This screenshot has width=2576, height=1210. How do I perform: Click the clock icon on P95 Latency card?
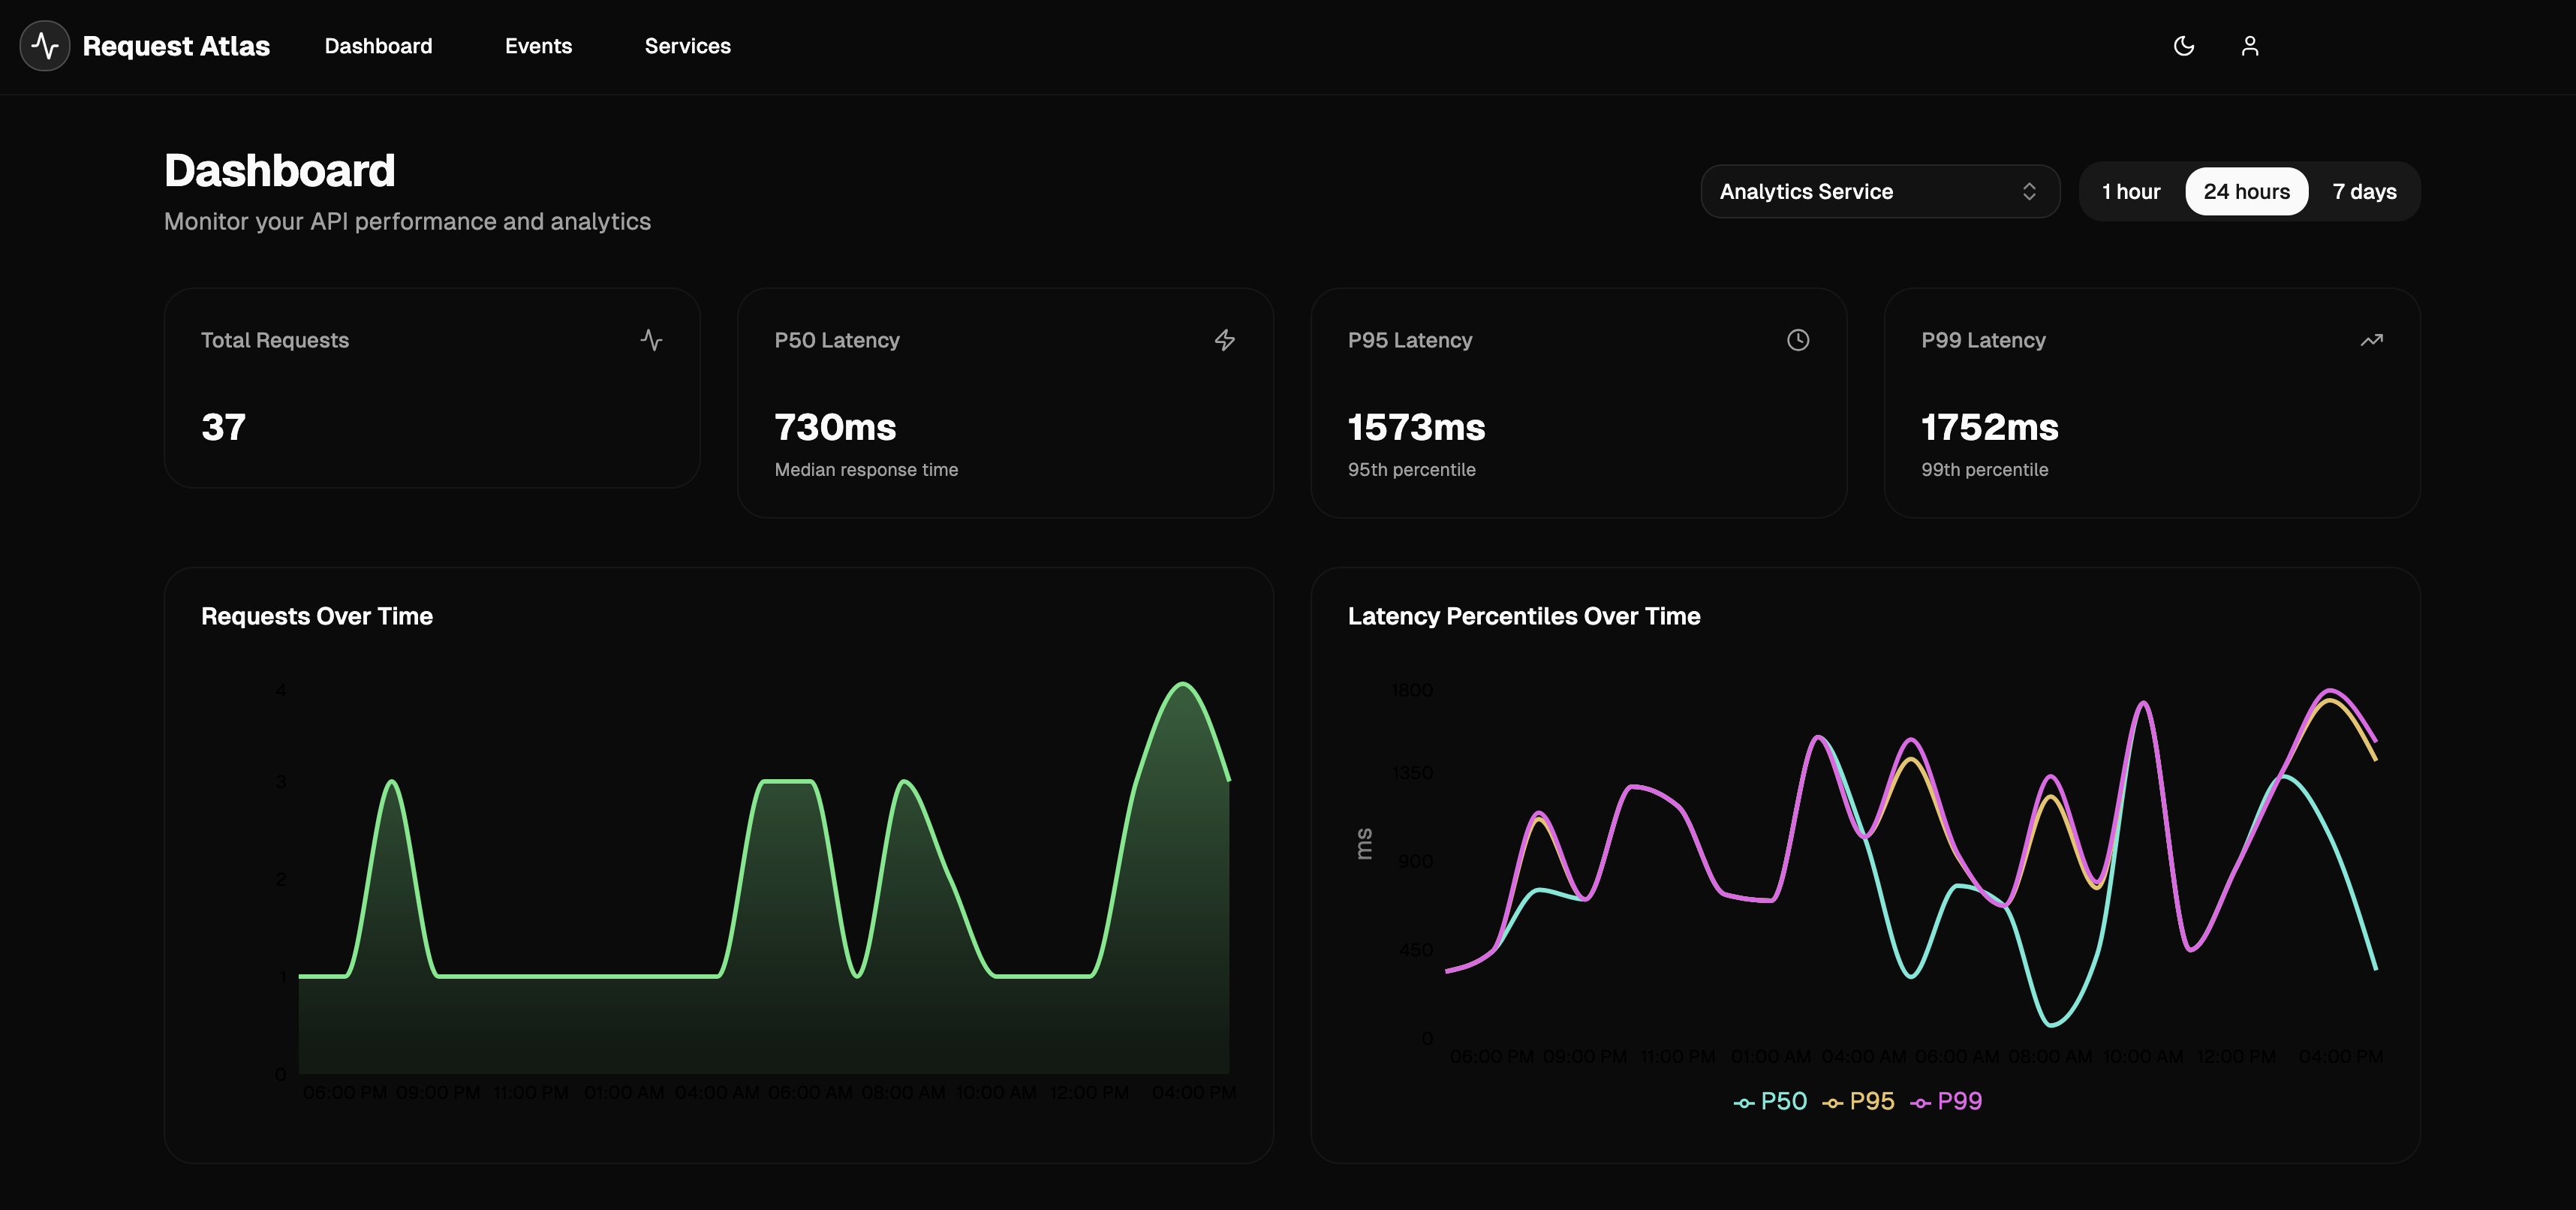click(x=1798, y=340)
